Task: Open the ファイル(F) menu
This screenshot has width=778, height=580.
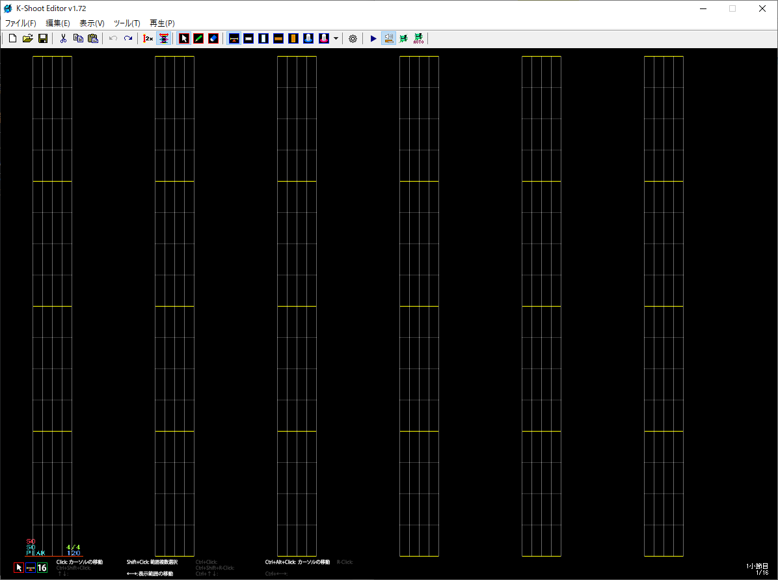Action: (x=20, y=23)
